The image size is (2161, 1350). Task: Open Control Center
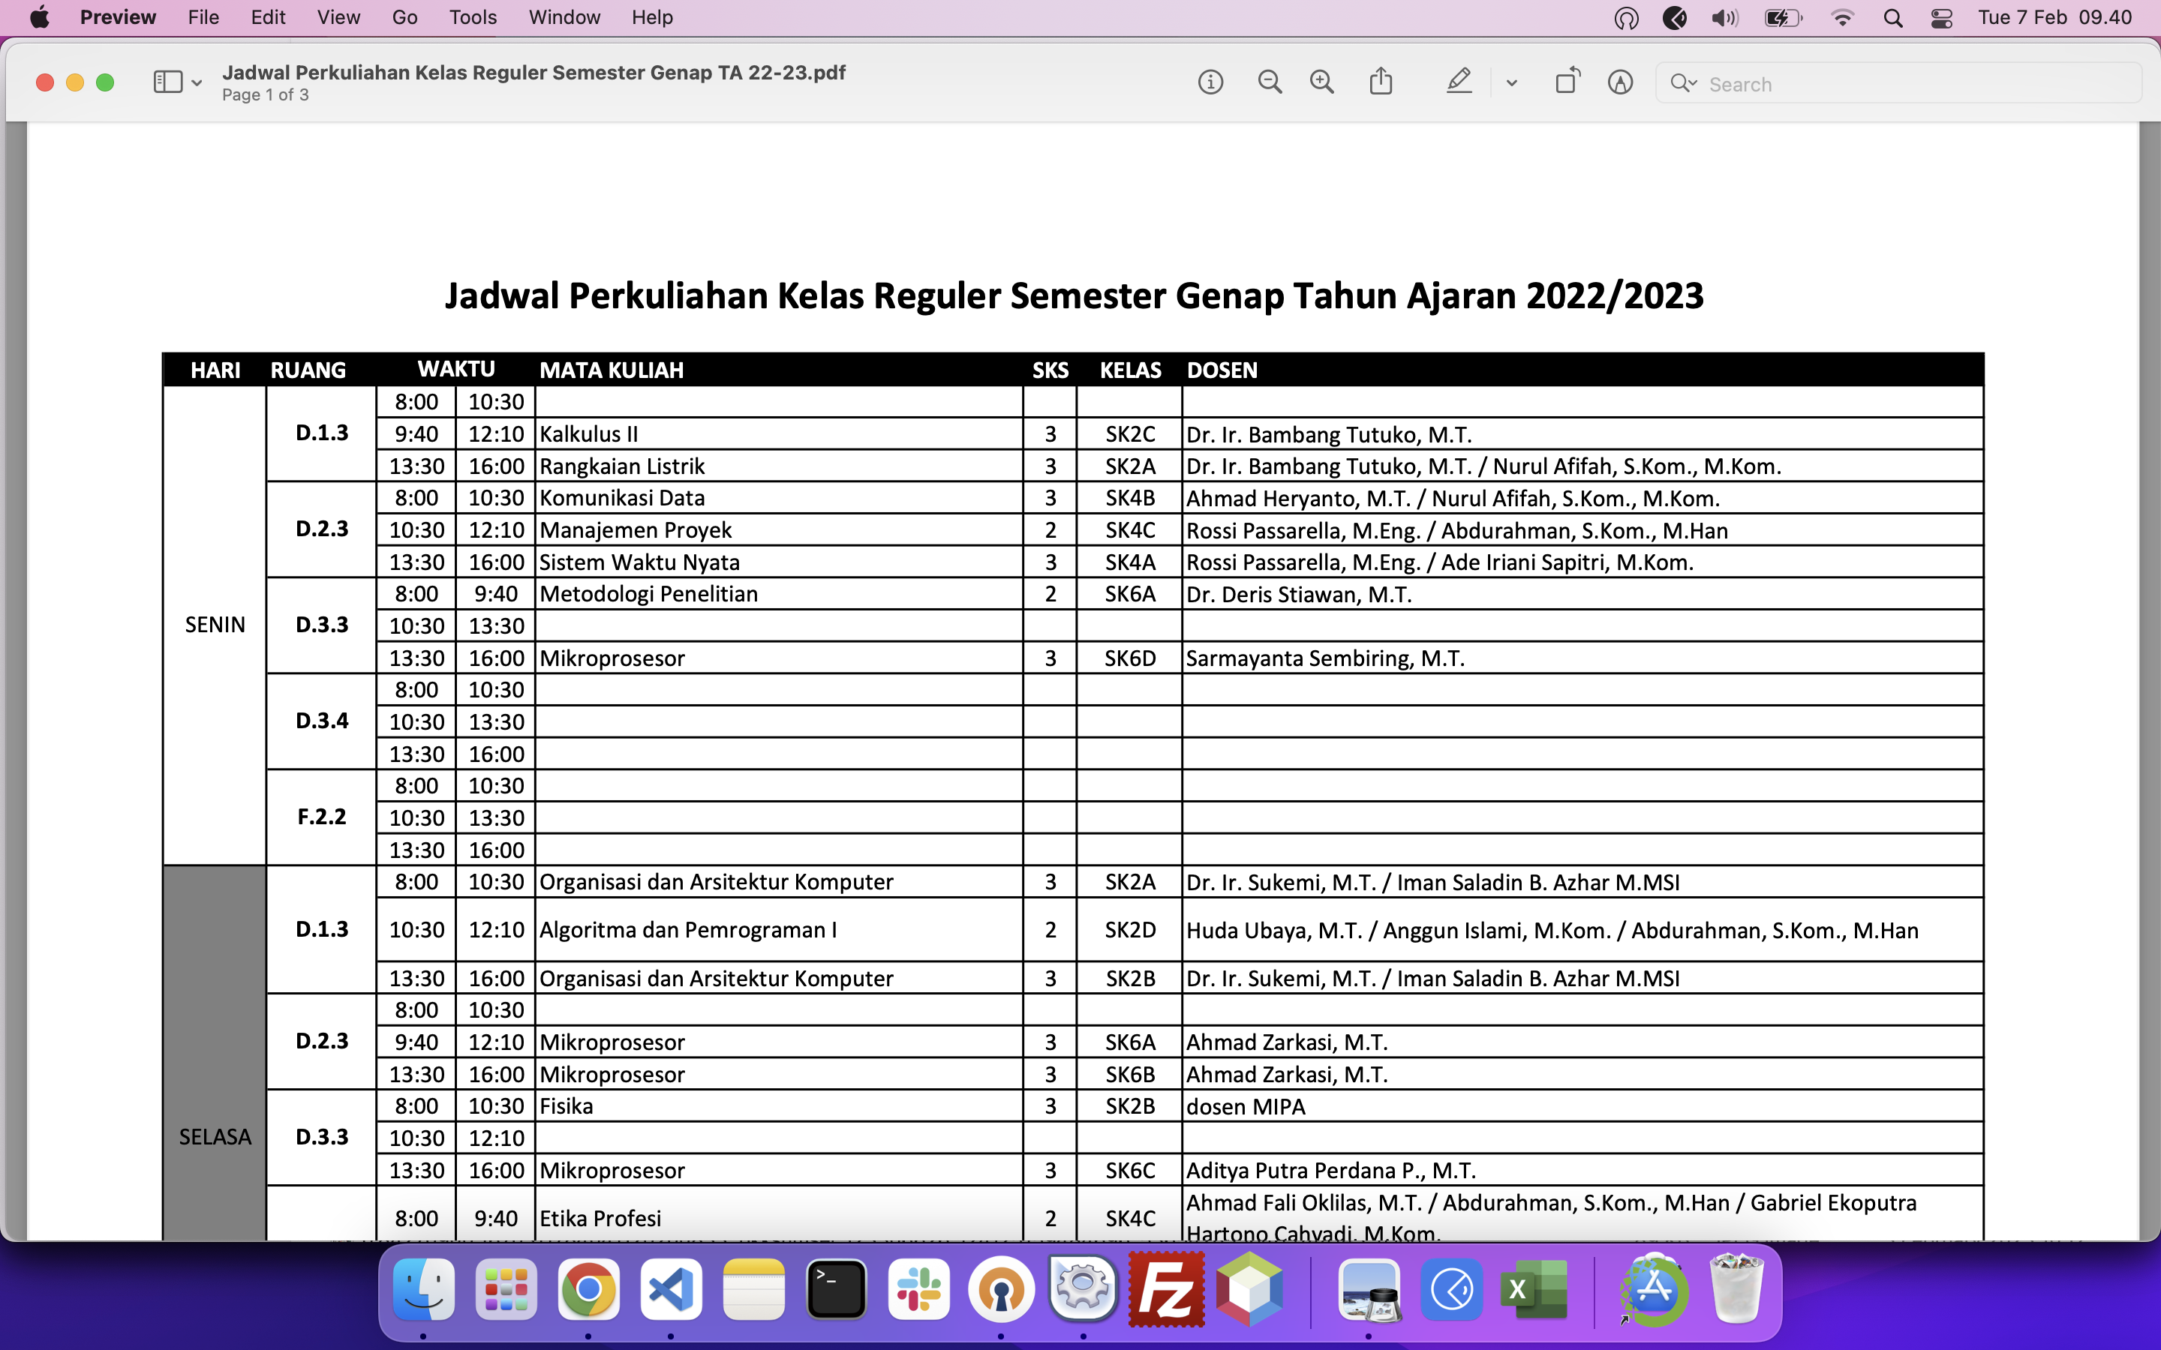1941,18
